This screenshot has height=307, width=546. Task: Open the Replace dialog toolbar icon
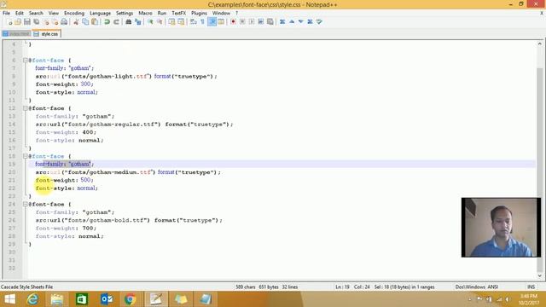tap(138, 22)
